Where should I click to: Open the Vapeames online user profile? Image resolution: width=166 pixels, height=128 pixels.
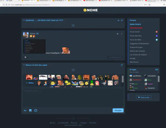[x=150, y=88]
